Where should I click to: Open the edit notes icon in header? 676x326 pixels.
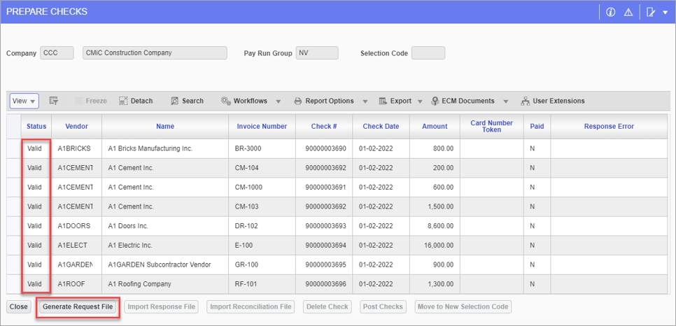pyautogui.click(x=651, y=13)
